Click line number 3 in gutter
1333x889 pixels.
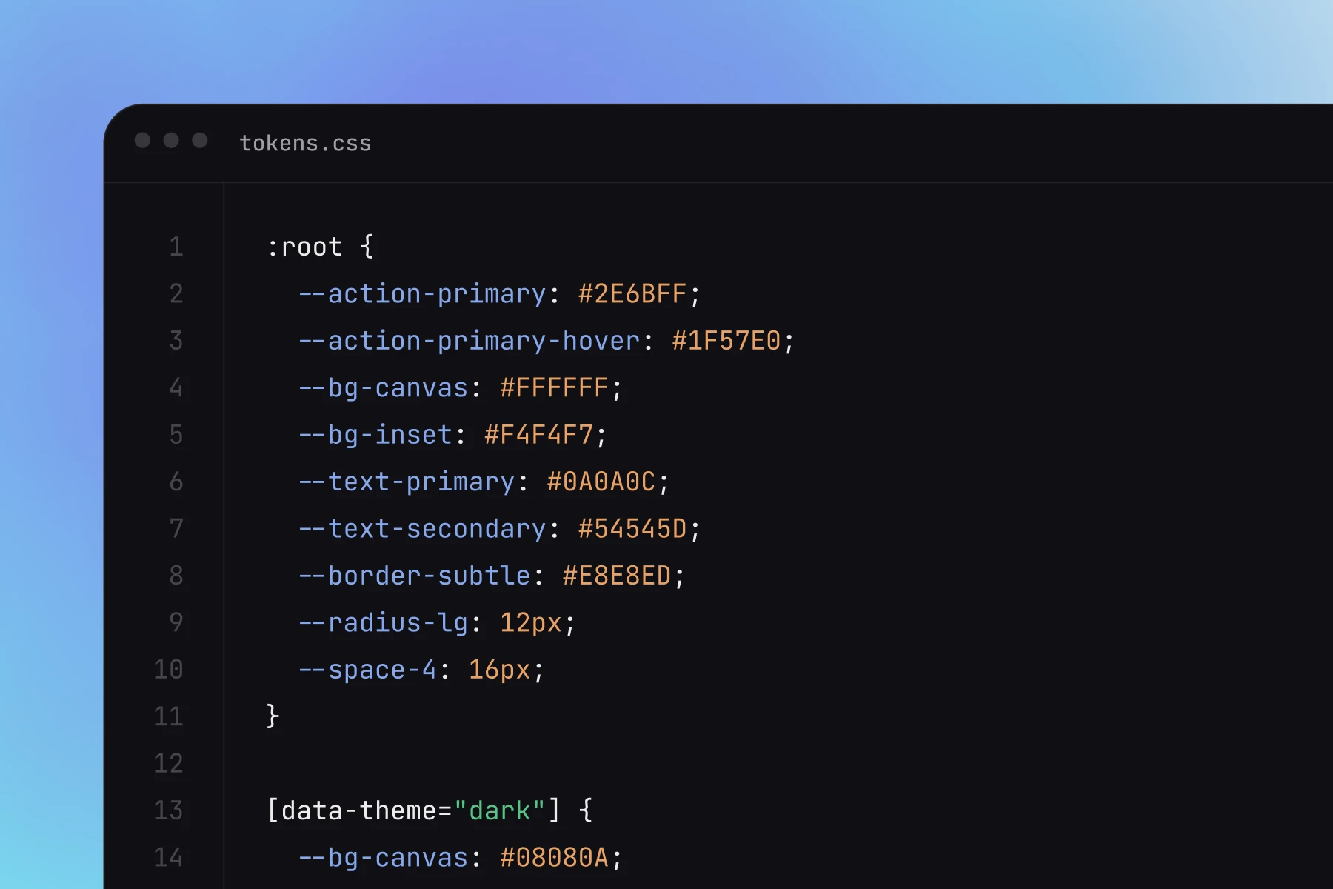[176, 341]
